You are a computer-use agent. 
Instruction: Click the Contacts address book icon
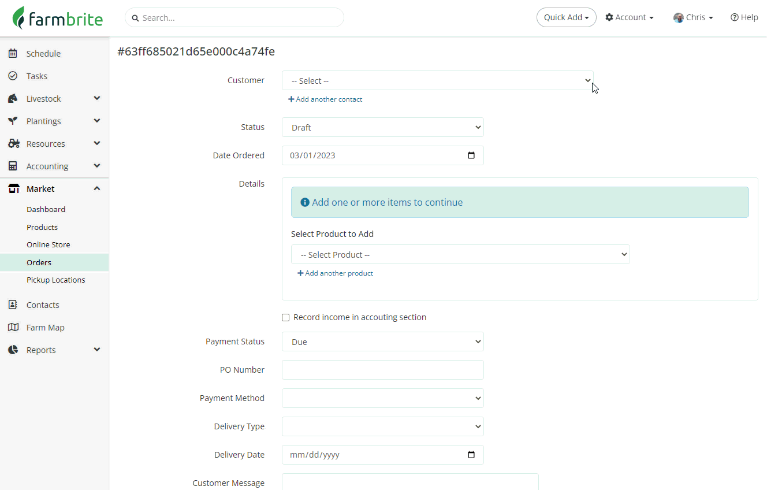click(13, 305)
